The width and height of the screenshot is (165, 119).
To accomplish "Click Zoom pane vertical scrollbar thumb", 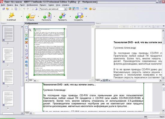I will pos(163,89).
